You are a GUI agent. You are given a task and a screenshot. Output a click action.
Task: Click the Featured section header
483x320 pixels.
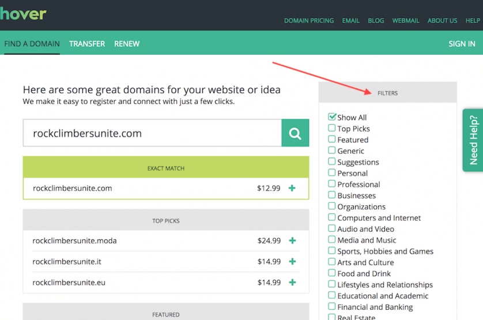pyautogui.click(x=166, y=311)
